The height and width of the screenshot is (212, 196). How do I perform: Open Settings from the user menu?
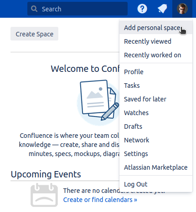tap(156, 154)
